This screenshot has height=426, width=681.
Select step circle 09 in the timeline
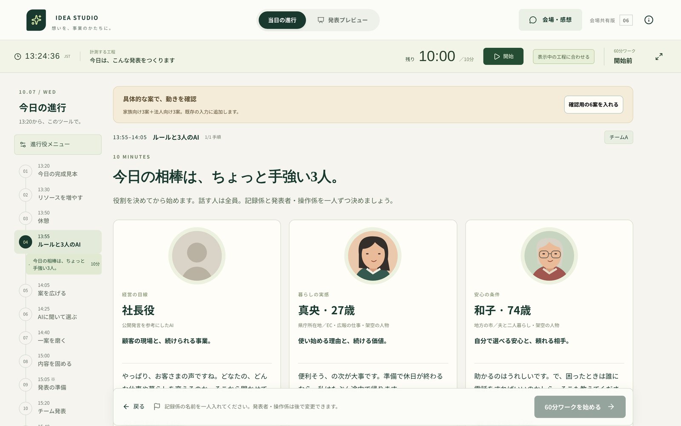pos(26,385)
